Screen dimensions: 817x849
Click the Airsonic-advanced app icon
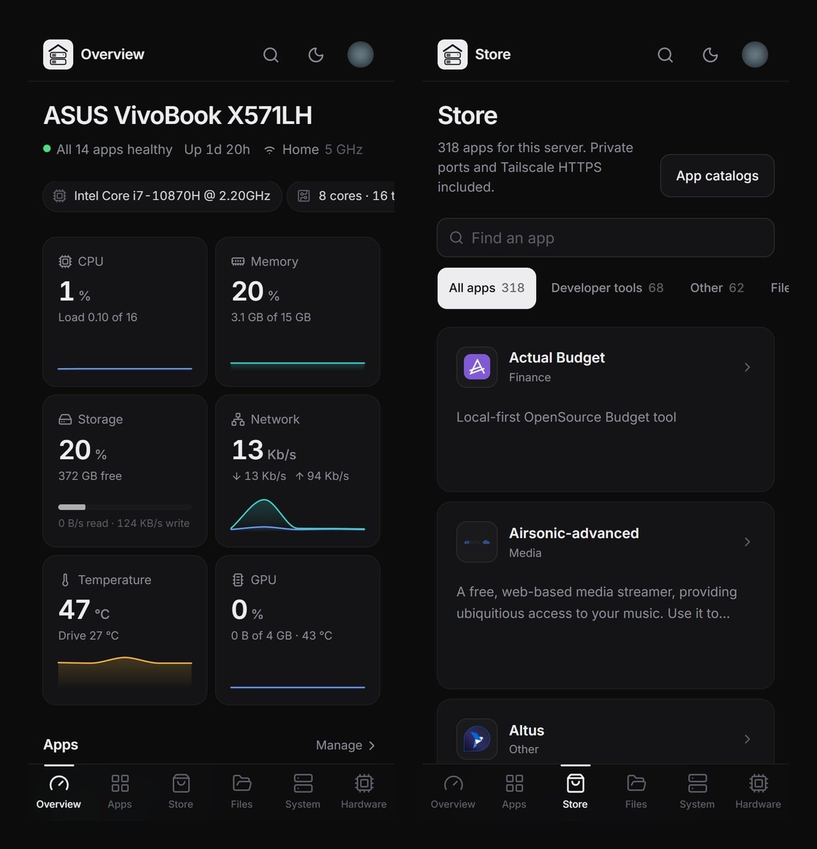click(477, 542)
